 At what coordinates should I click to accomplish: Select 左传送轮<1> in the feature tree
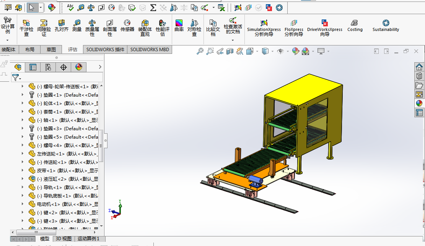click(64, 154)
